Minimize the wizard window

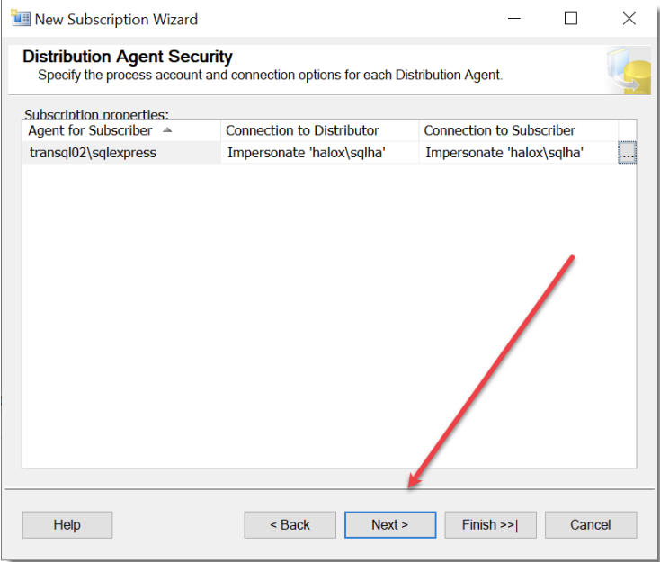(x=514, y=19)
